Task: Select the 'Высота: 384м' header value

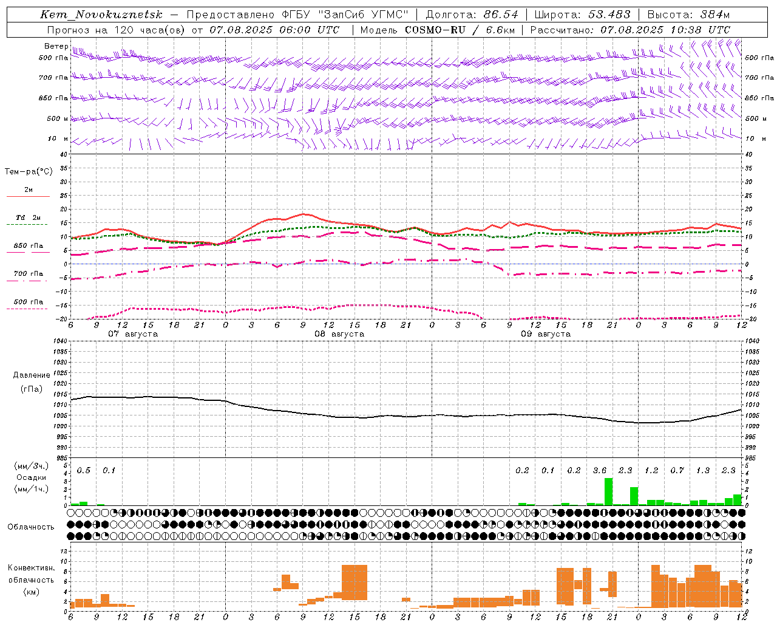Action: pyautogui.click(x=688, y=15)
